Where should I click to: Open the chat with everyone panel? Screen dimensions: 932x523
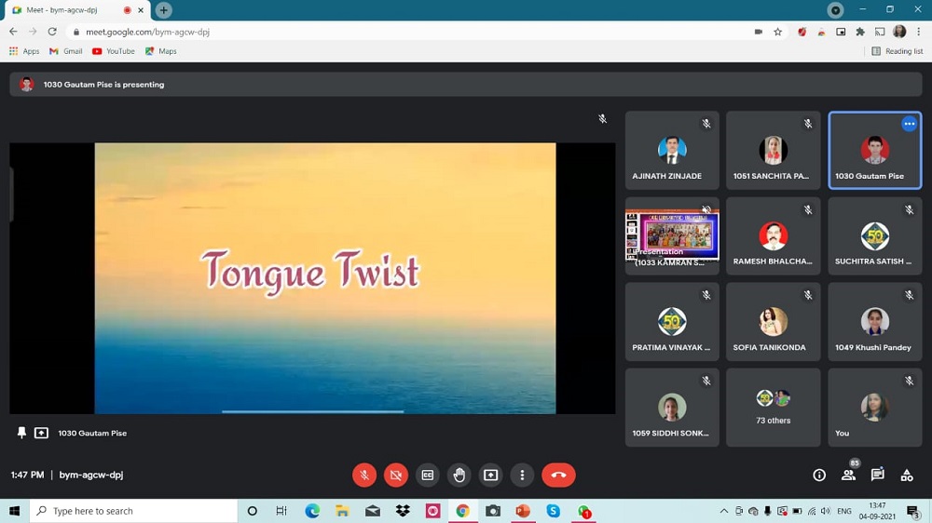(877, 475)
